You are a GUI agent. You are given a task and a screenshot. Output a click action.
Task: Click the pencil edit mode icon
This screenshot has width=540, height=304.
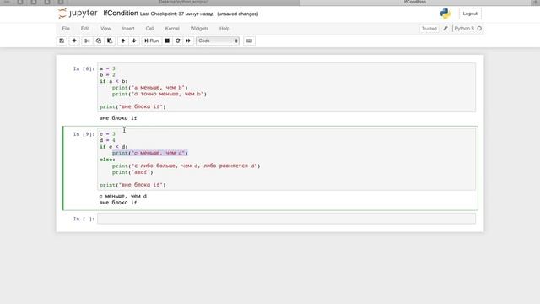tap(445, 28)
